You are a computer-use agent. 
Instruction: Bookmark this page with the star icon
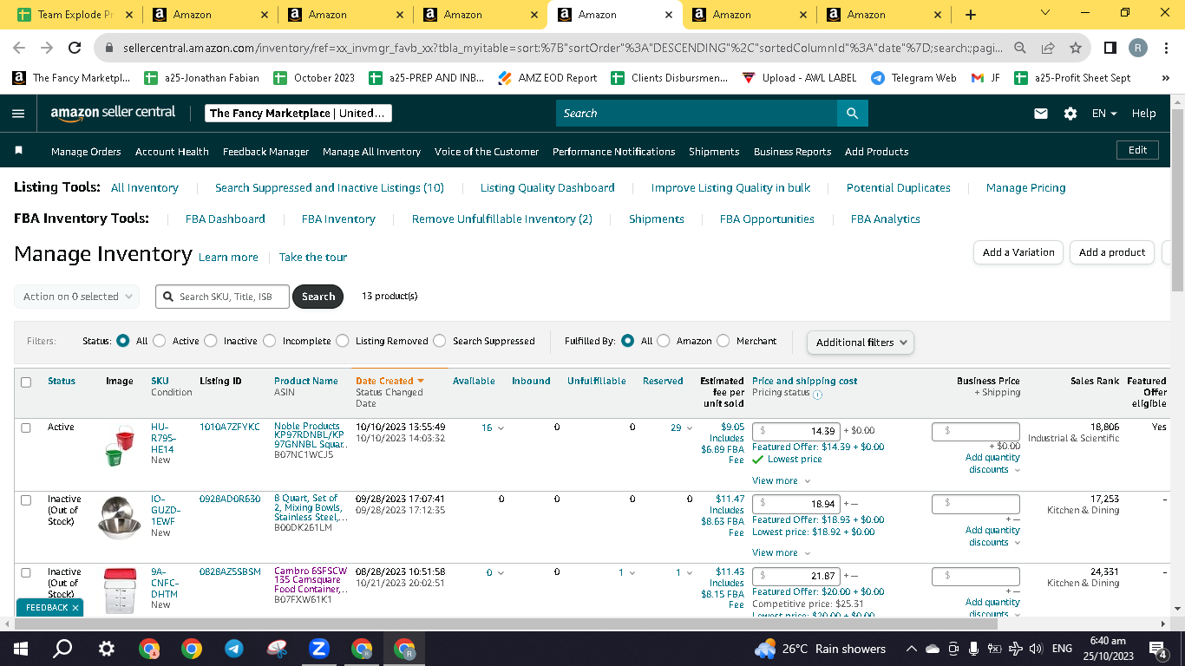point(1076,48)
